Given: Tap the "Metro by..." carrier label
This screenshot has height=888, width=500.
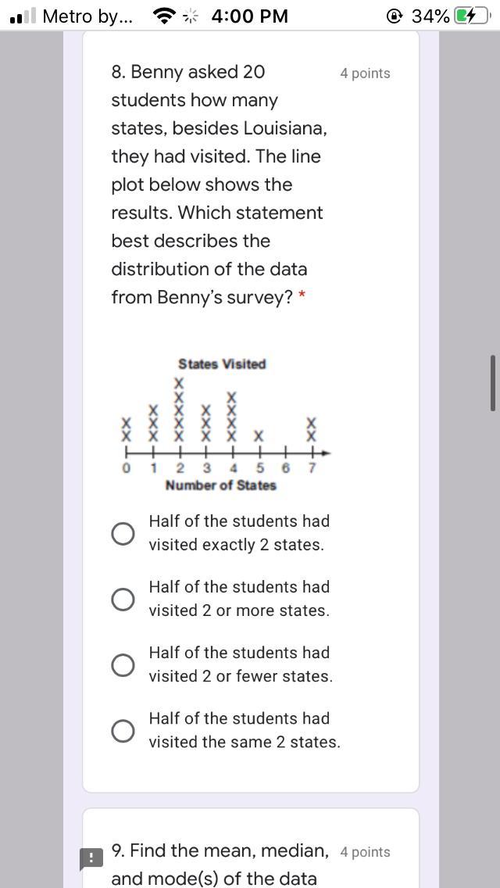Looking at the screenshot, I should [87, 16].
